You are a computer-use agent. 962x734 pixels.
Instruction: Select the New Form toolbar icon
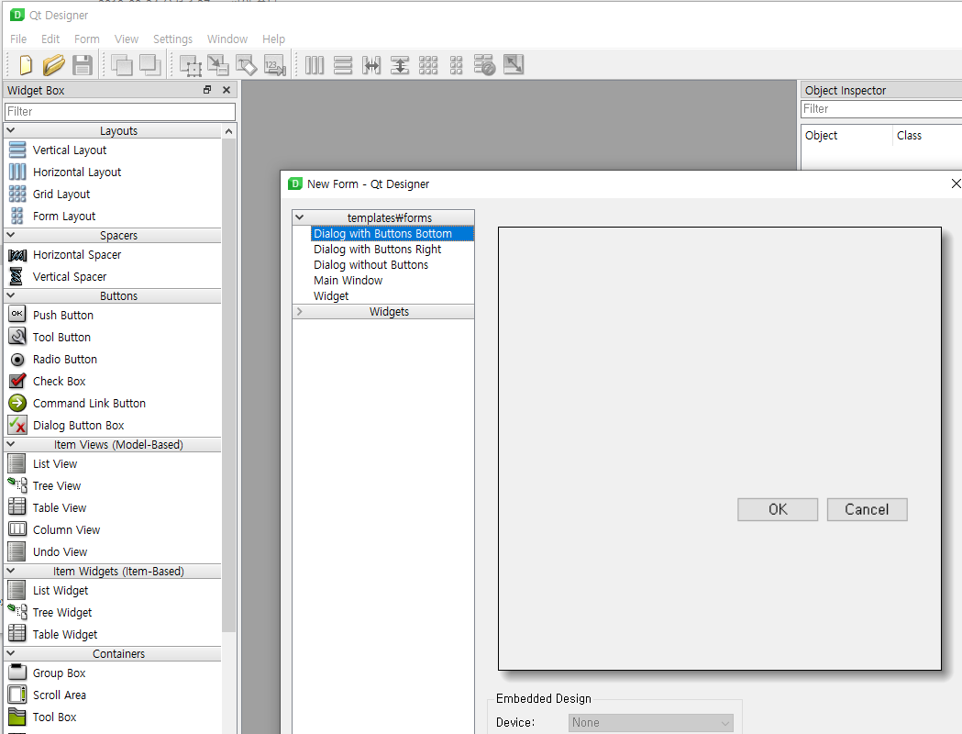point(25,64)
